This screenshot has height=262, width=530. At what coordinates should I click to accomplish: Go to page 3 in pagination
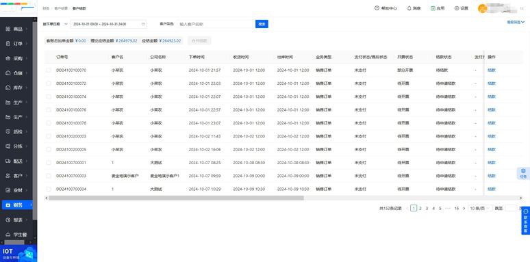click(x=427, y=209)
